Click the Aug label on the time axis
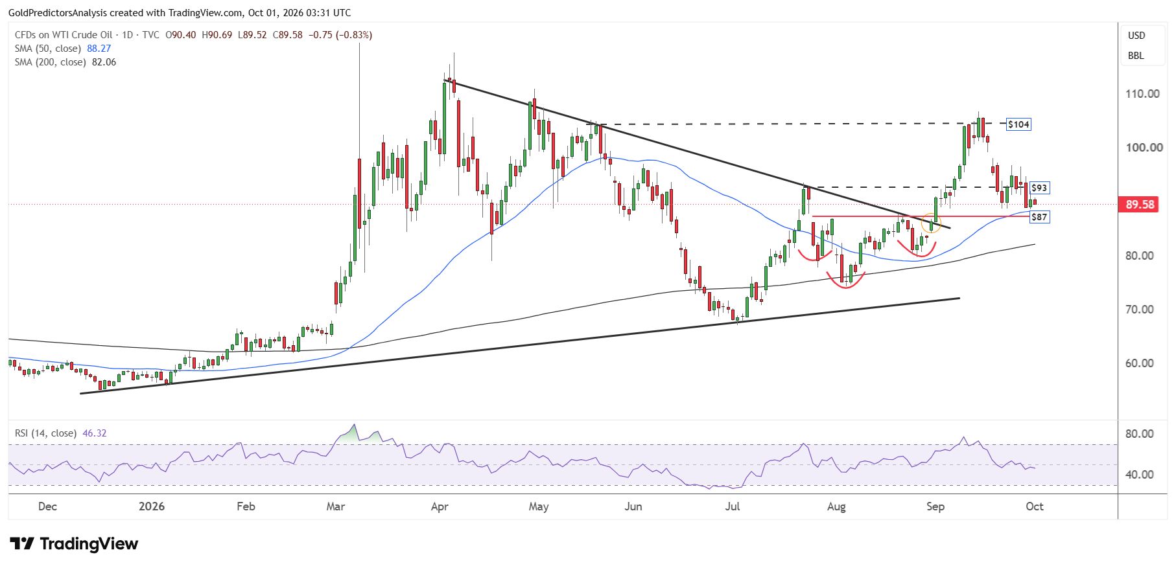1176x568 pixels. [x=836, y=506]
